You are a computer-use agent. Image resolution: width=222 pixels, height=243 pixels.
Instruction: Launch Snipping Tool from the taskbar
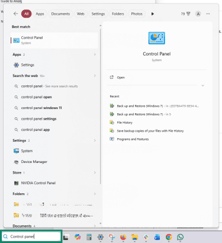[x=112, y=237]
